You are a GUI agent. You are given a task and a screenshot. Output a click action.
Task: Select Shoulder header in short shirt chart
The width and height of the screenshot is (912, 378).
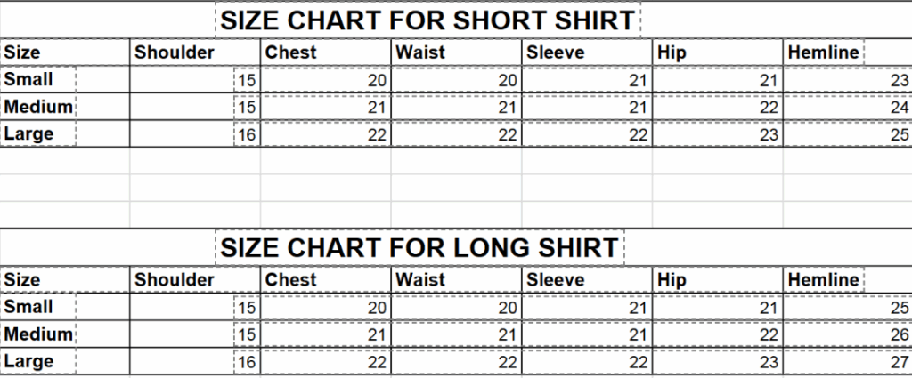click(175, 52)
